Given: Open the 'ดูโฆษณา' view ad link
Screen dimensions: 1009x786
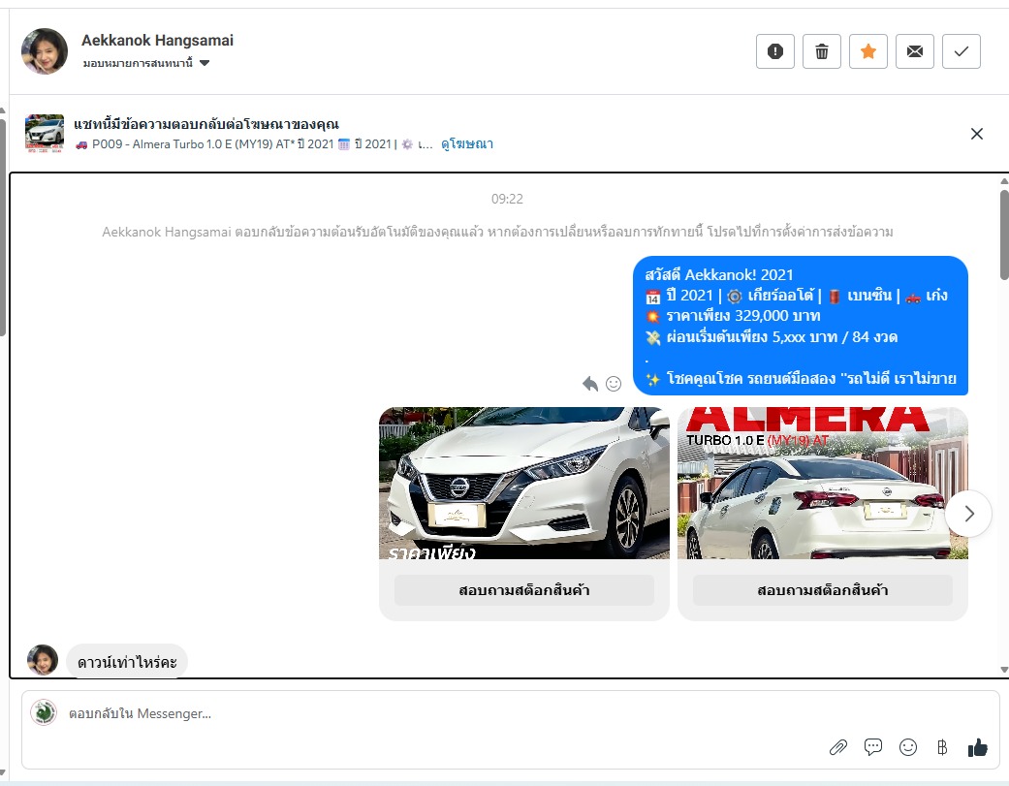Looking at the screenshot, I should 467,144.
